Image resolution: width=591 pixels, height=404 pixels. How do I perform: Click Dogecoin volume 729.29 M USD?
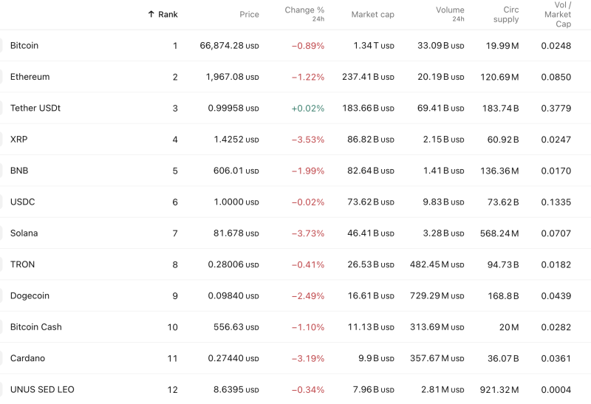click(437, 296)
